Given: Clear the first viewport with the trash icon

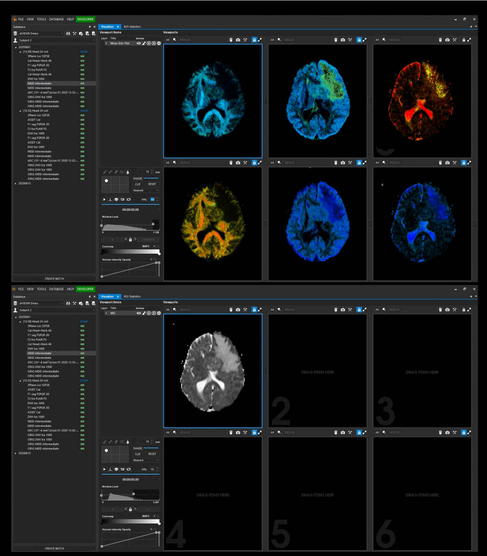Looking at the screenshot, I should point(231,40).
